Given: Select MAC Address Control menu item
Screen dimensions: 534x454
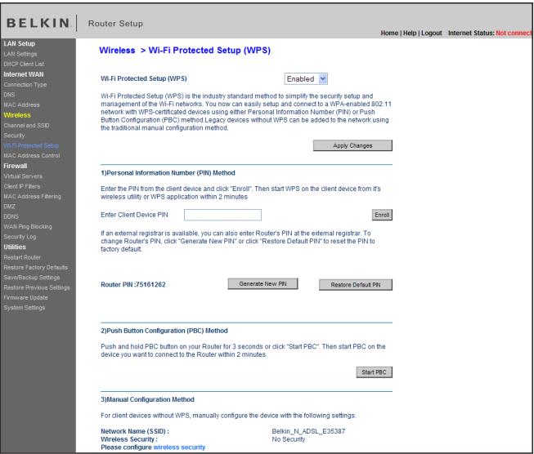Looking at the screenshot, I should coord(32,154).
